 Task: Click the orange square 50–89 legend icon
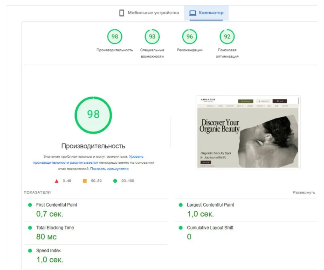(85, 181)
